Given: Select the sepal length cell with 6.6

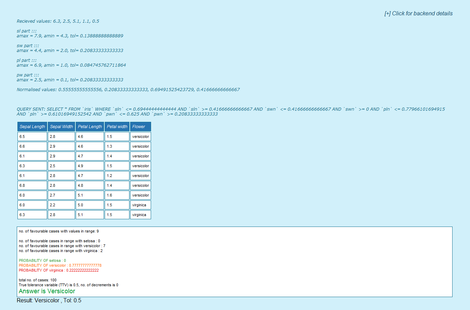Looking at the screenshot, I should [32, 146].
